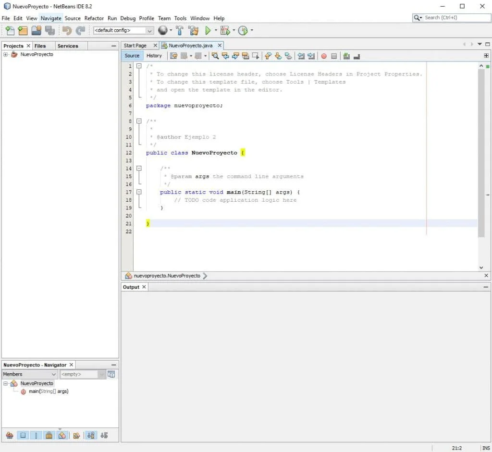492x452 pixels.
Task: Toggle fully qualified names icon in Navigator
Action: (x=76, y=435)
